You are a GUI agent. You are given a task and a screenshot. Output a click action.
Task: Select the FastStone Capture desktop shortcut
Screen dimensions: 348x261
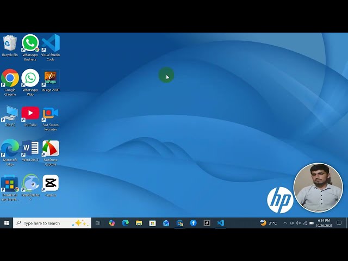[51, 153]
